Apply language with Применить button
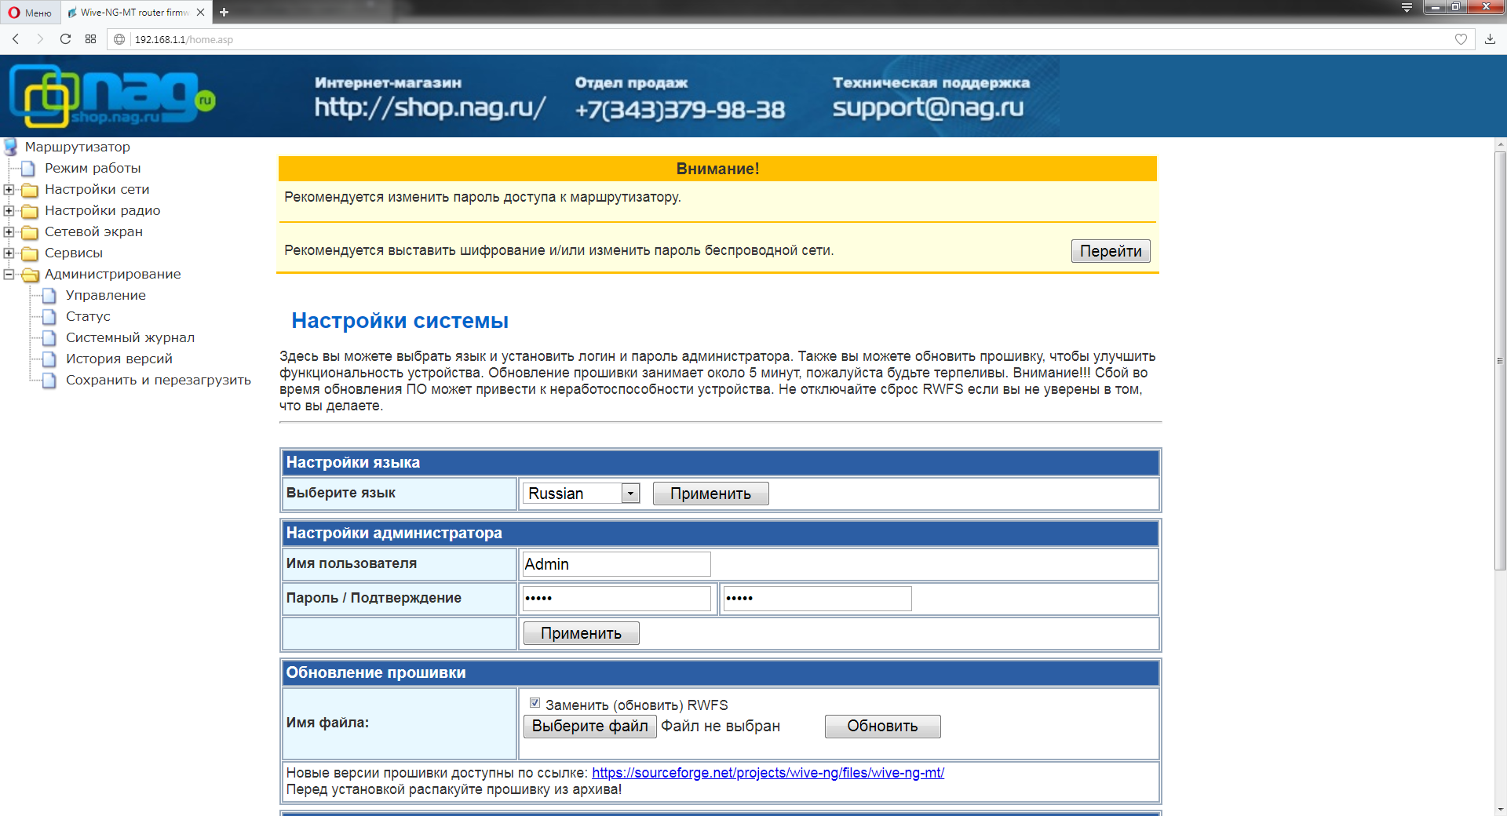The height and width of the screenshot is (816, 1507). 710,494
